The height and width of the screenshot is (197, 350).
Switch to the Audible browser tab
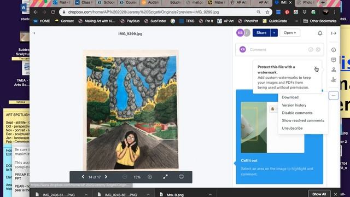click(150, 2)
